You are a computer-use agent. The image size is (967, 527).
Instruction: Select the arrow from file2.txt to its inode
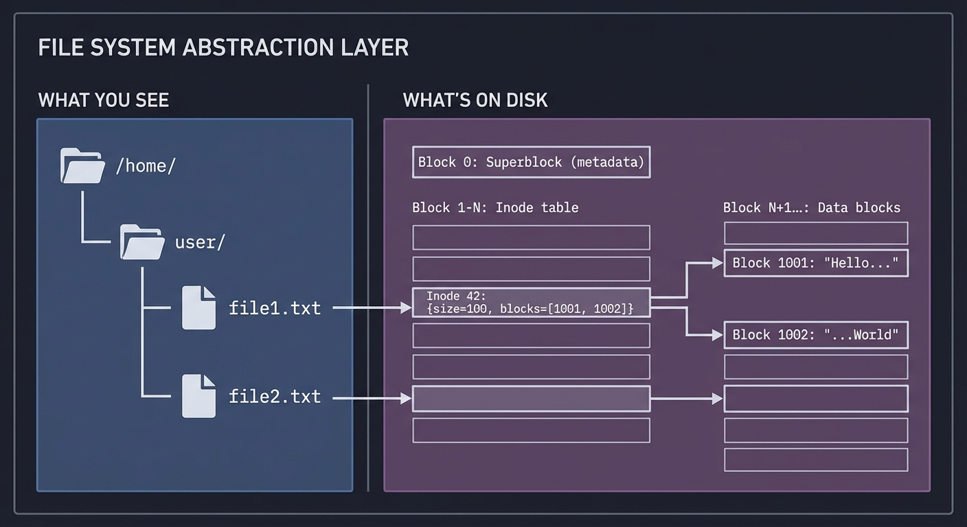(x=371, y=398)
